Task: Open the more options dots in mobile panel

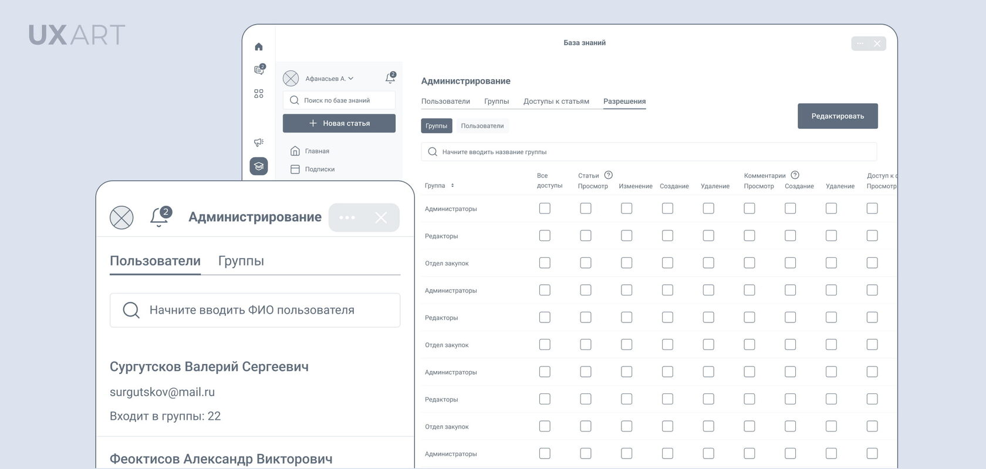Action: [347, 217]
